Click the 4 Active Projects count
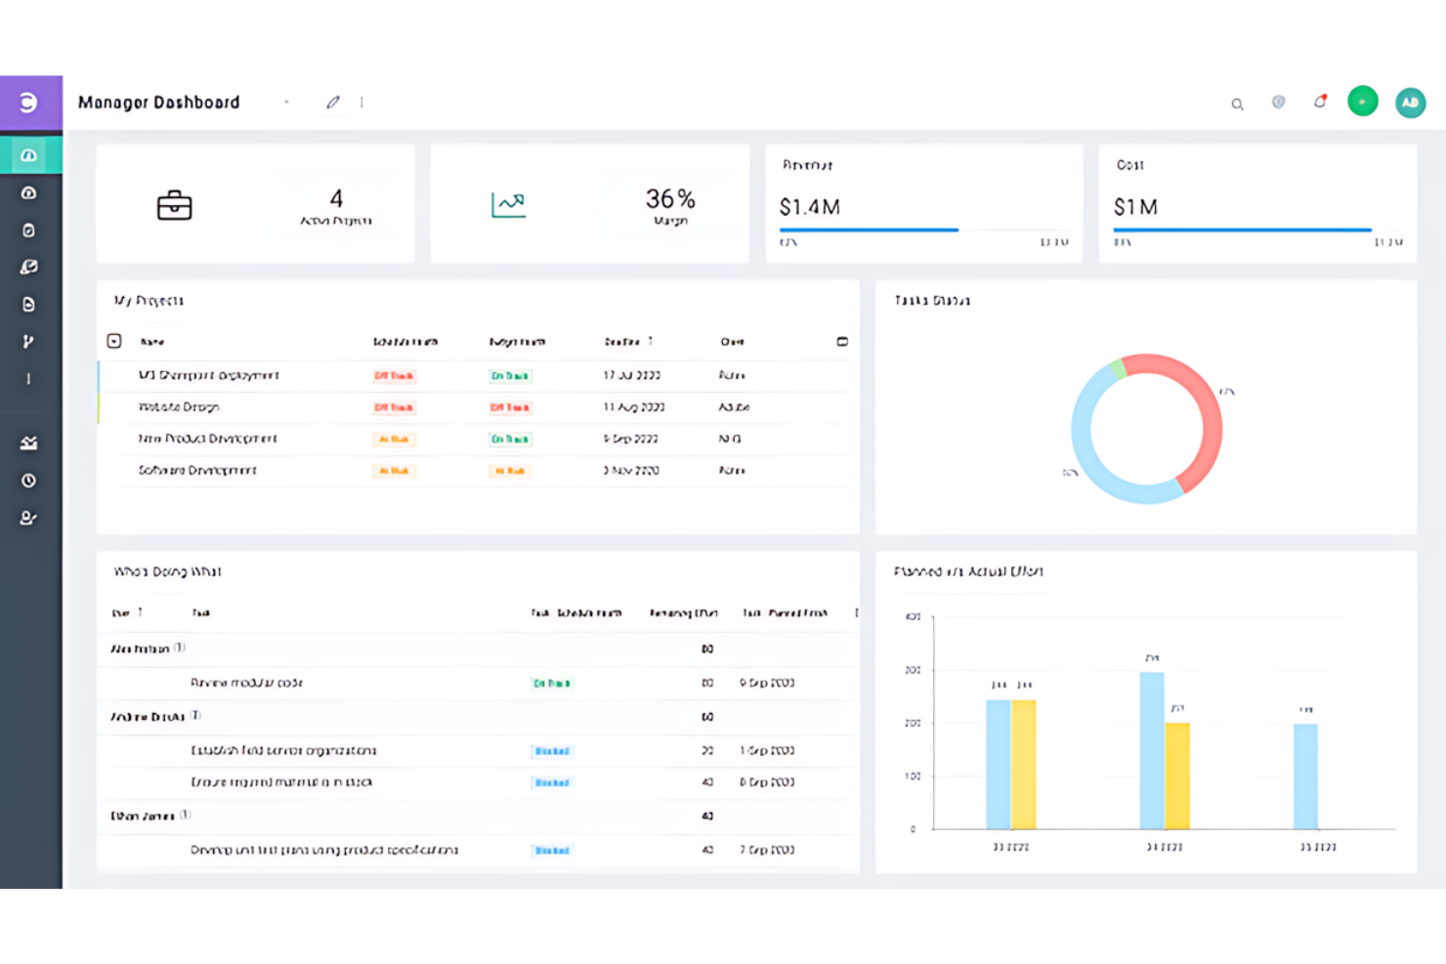 tap(336, 199)
